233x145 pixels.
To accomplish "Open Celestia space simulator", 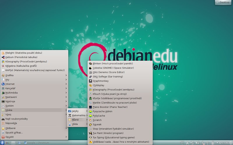I will click(120, 68).
